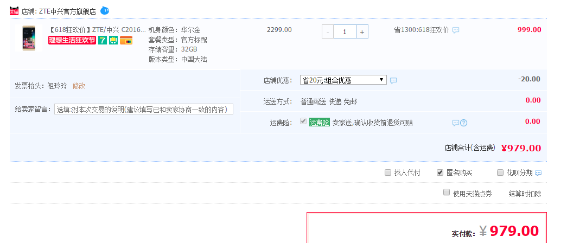
Task: Click the 发票抬头 name 祖玲玲
Action: pyautogui.click(x=57, y=86)
